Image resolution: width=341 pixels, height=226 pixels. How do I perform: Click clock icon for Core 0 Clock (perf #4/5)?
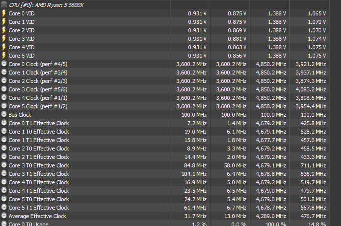(x=4, y=64)
